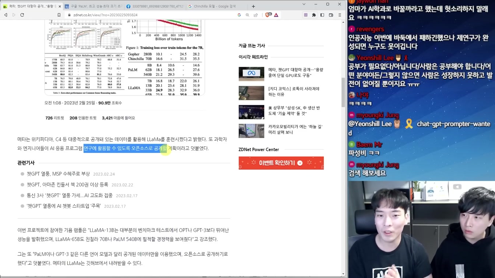Switch to the Chinchilla 모델 Google 검색 tab
495x278 pixels.
pyautogui.click(x=216, y=6)
